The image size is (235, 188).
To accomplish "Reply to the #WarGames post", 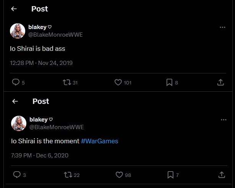I will click(x=16, y=175).
